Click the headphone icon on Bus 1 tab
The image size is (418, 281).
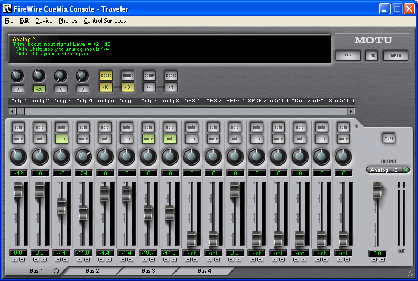pos(56,271)
